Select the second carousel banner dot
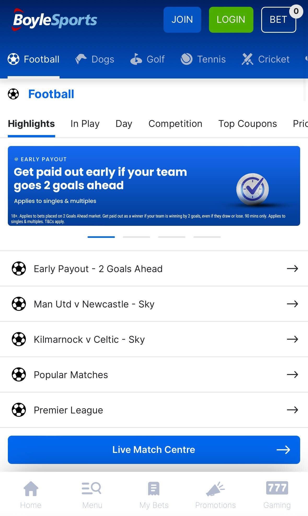 pyautogui.click(x=136, y=237)
